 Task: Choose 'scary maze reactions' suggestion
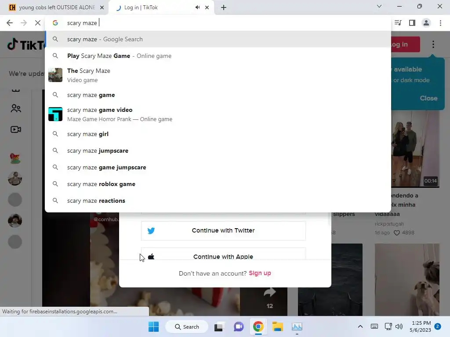pos(218,201)
